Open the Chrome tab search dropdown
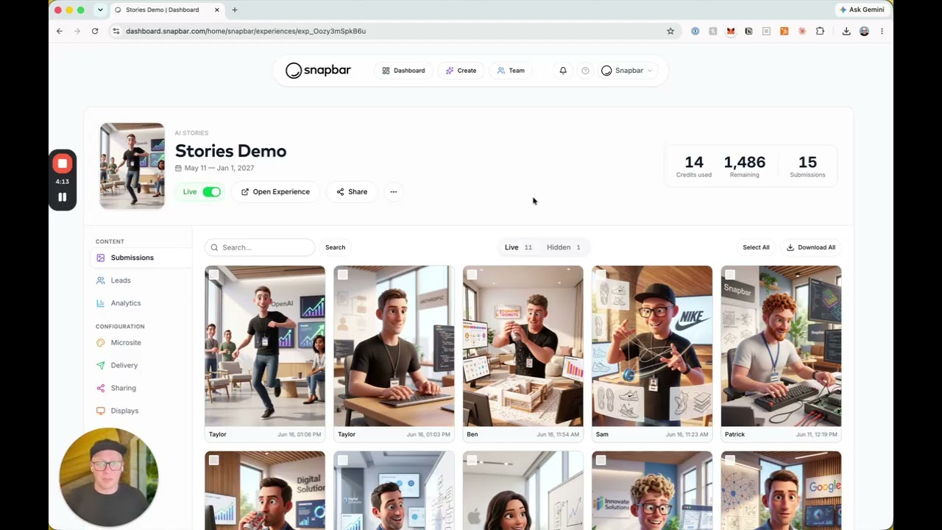Image resolution: width=942 pixels, height=530 pixels. (100, 10)
